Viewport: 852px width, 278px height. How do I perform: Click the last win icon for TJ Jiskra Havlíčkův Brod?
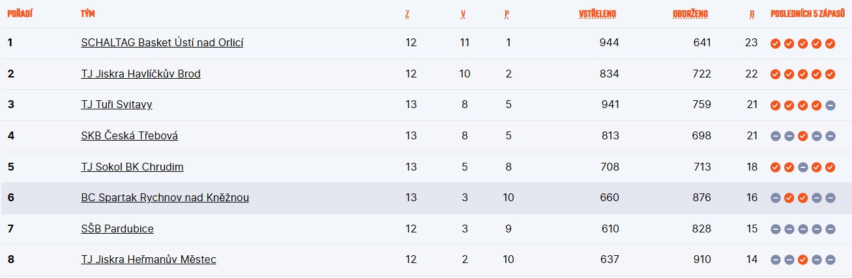pyautogui.click(x=830, y=74)
